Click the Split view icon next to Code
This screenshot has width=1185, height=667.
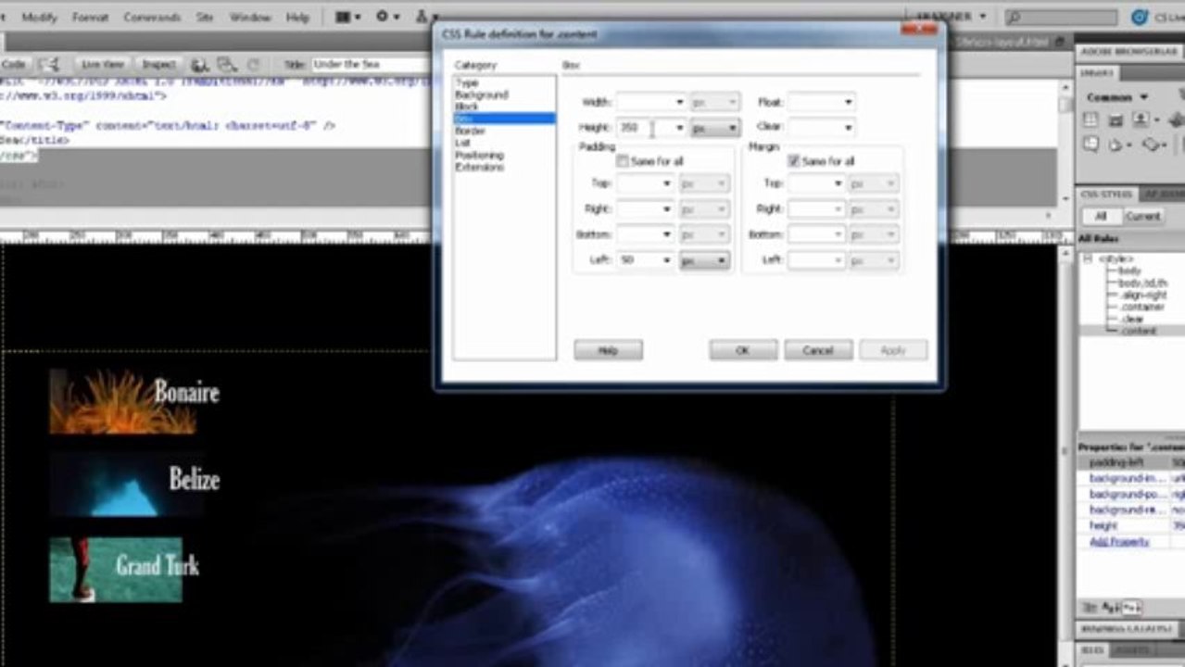48,64
